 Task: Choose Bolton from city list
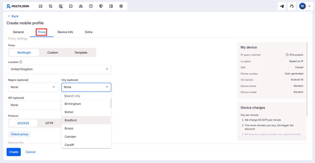[x=86, y=112]
